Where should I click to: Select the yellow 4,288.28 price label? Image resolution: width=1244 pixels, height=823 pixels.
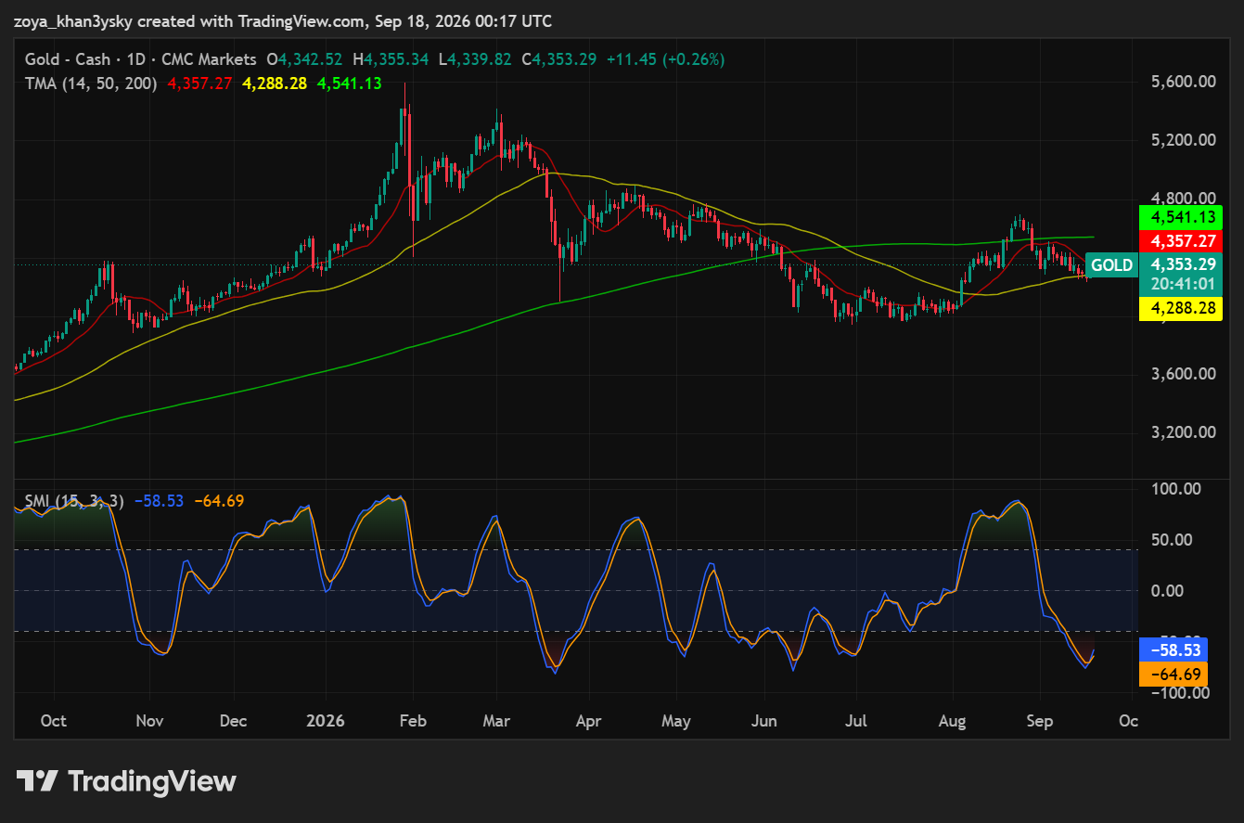1180,309
